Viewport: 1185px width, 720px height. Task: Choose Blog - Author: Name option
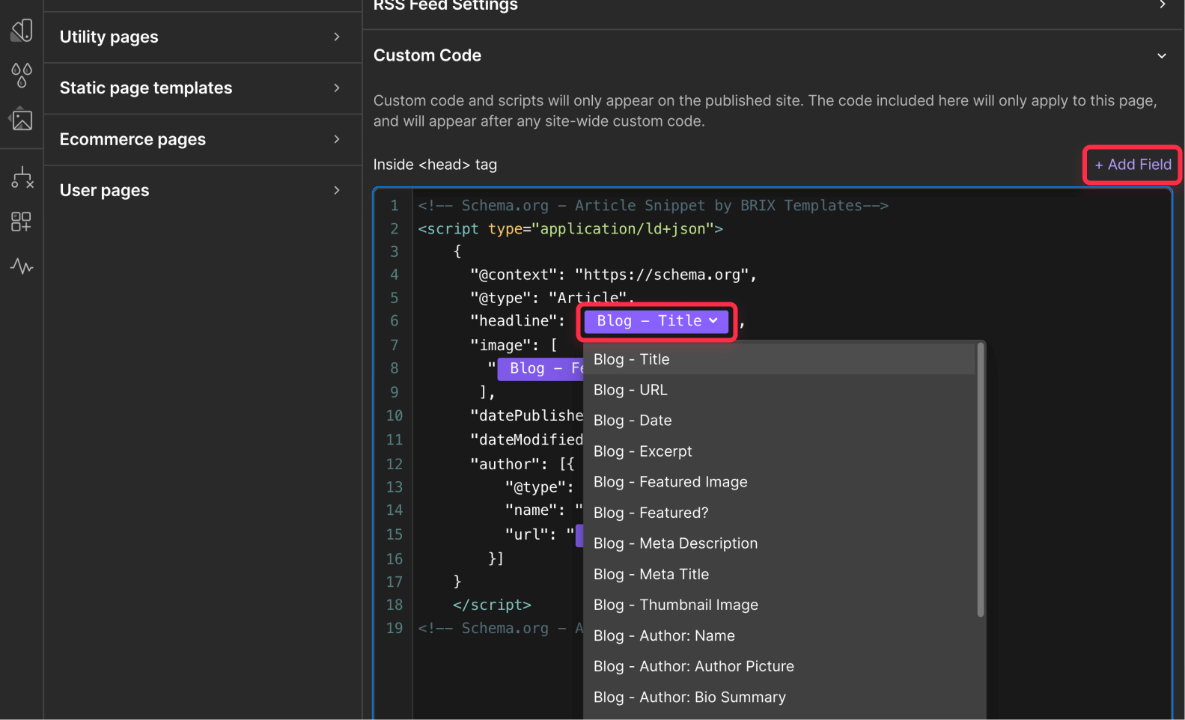[x=779, y=635]
